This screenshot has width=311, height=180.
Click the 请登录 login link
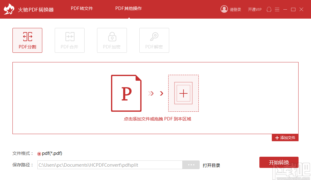235,10
